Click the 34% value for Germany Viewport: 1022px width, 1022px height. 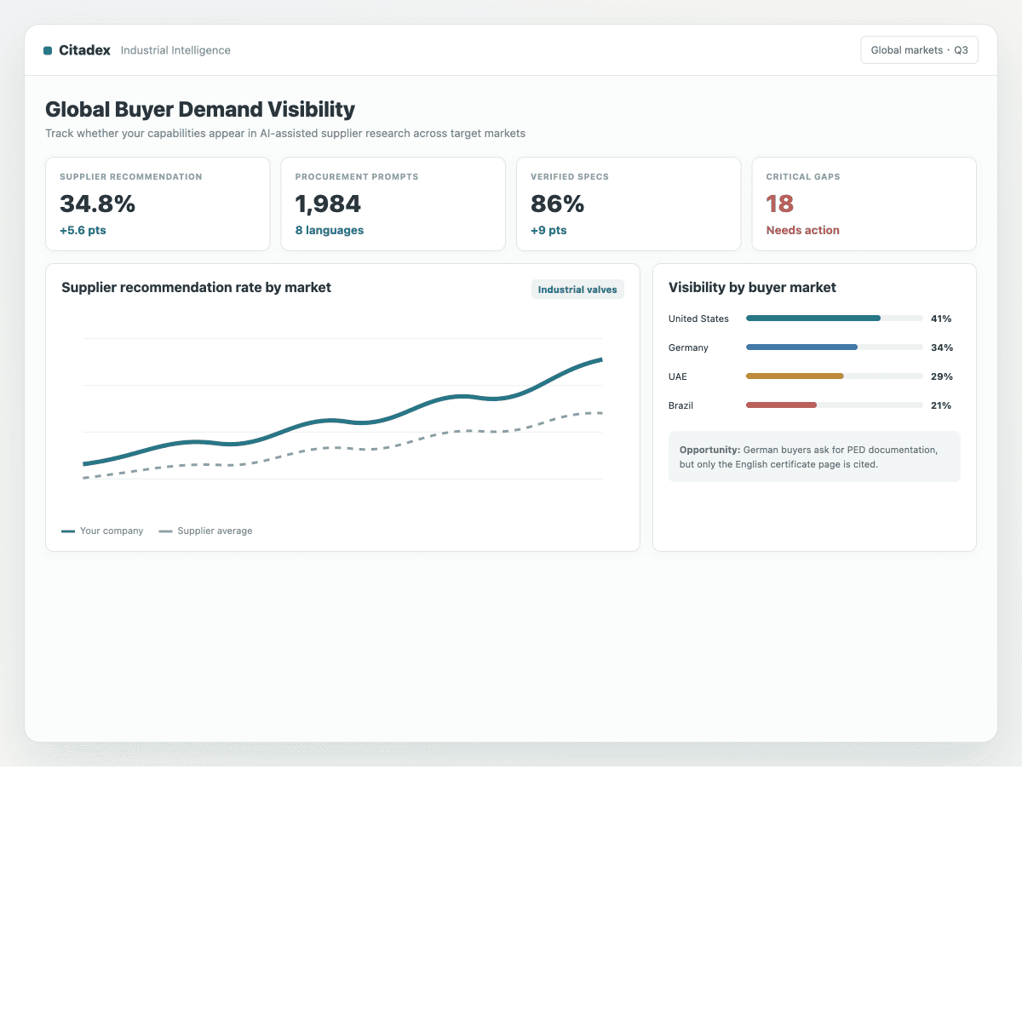[942, 347]
